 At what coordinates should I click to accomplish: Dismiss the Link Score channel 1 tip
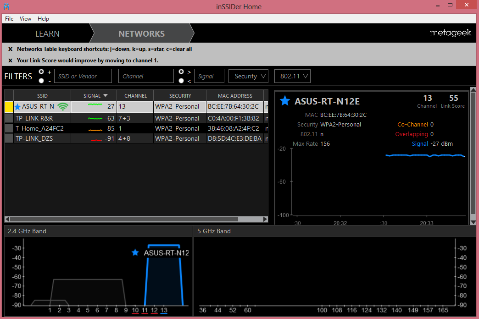coord(11,60)
